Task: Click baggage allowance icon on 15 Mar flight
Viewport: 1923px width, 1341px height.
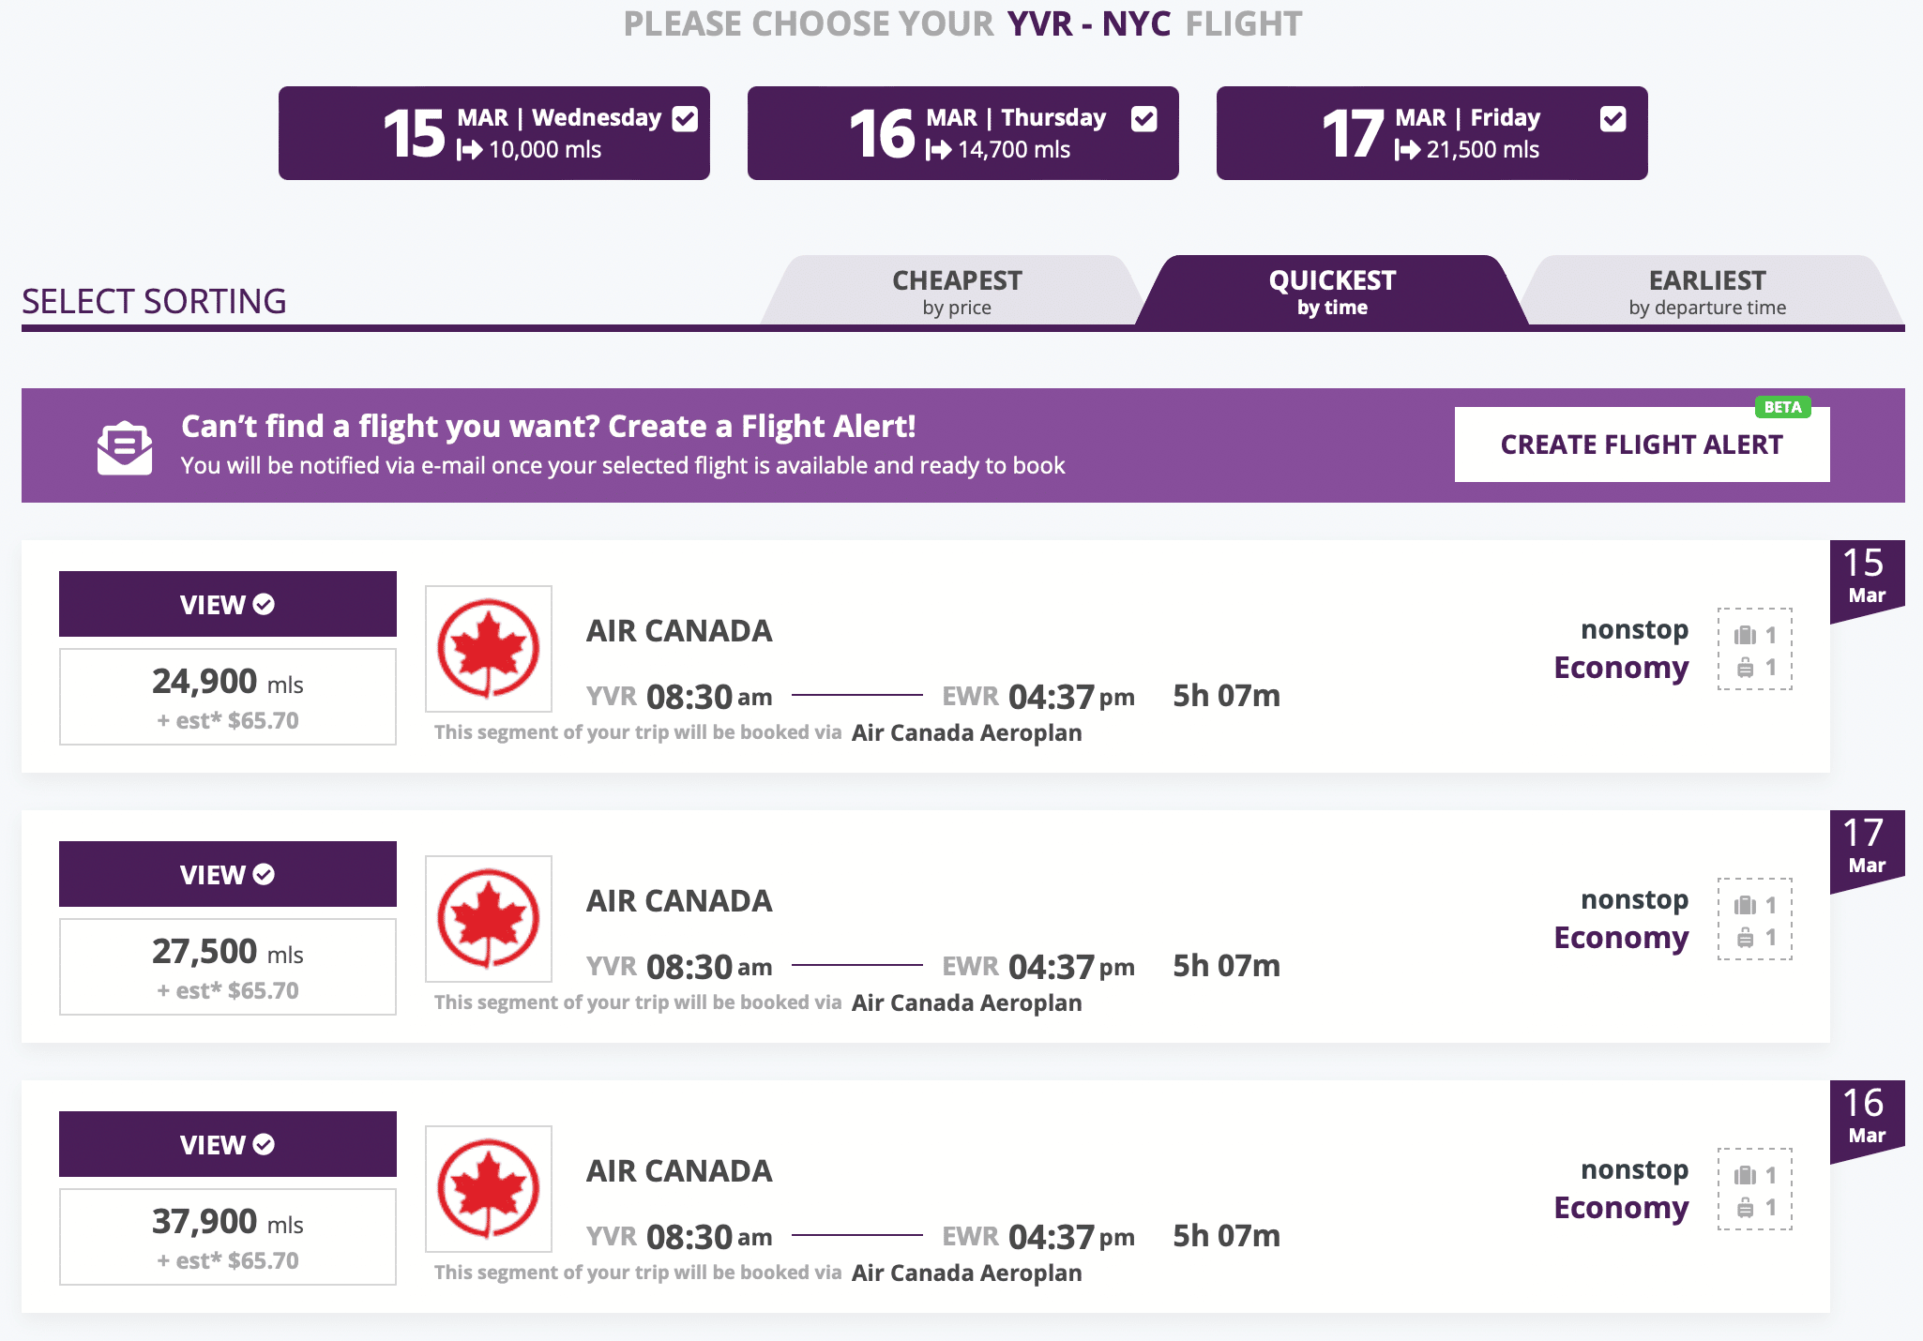Action: tap(1754, 650)
